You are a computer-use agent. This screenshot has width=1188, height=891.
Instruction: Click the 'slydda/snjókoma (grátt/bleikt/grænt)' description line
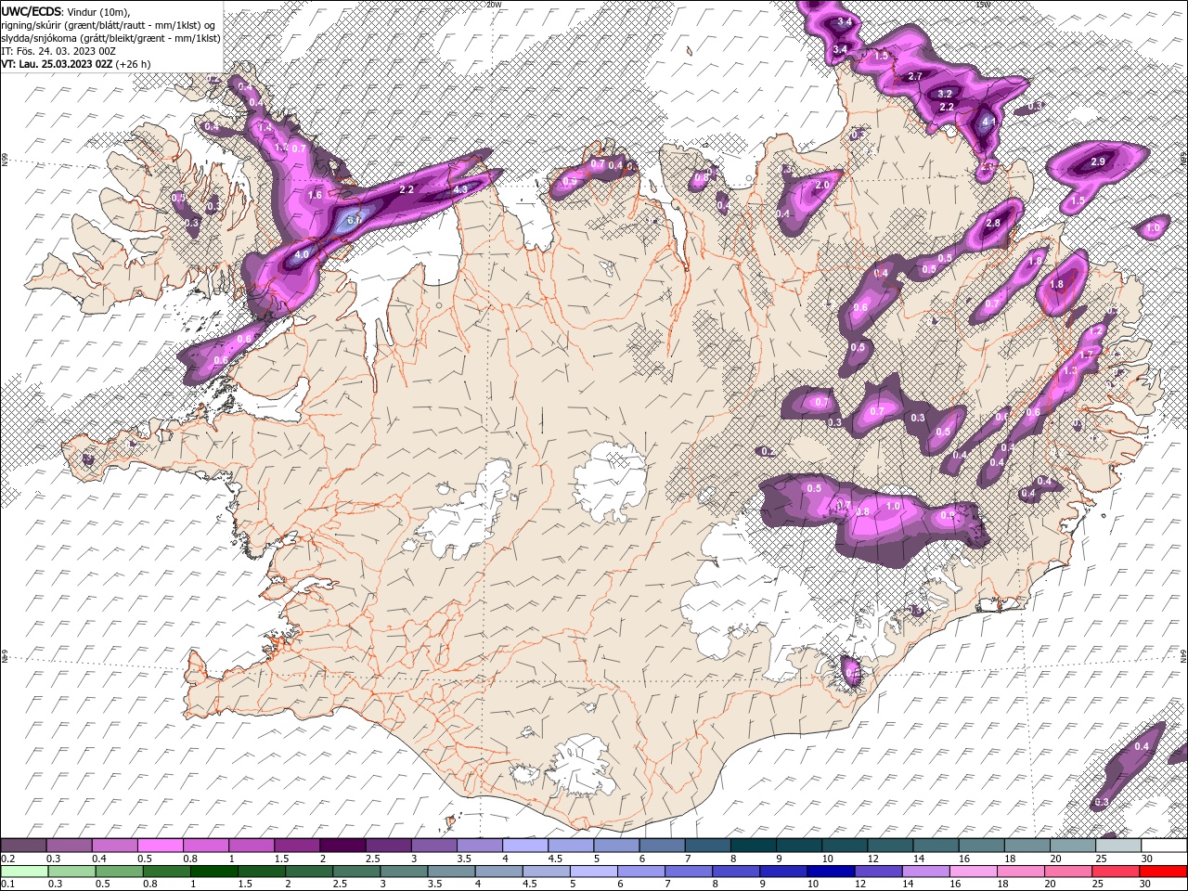[x=109, y=37]
